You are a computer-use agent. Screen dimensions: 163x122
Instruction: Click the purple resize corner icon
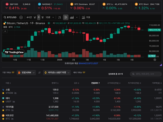pos(161,65)
